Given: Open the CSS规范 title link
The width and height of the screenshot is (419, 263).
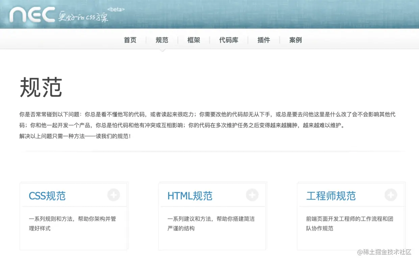Looking at the screenshot, I should [47, 196].
